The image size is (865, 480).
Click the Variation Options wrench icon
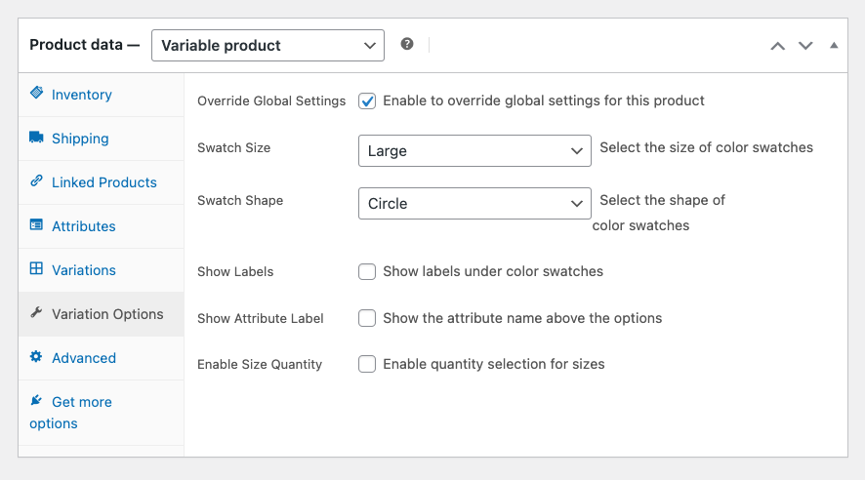36,312
